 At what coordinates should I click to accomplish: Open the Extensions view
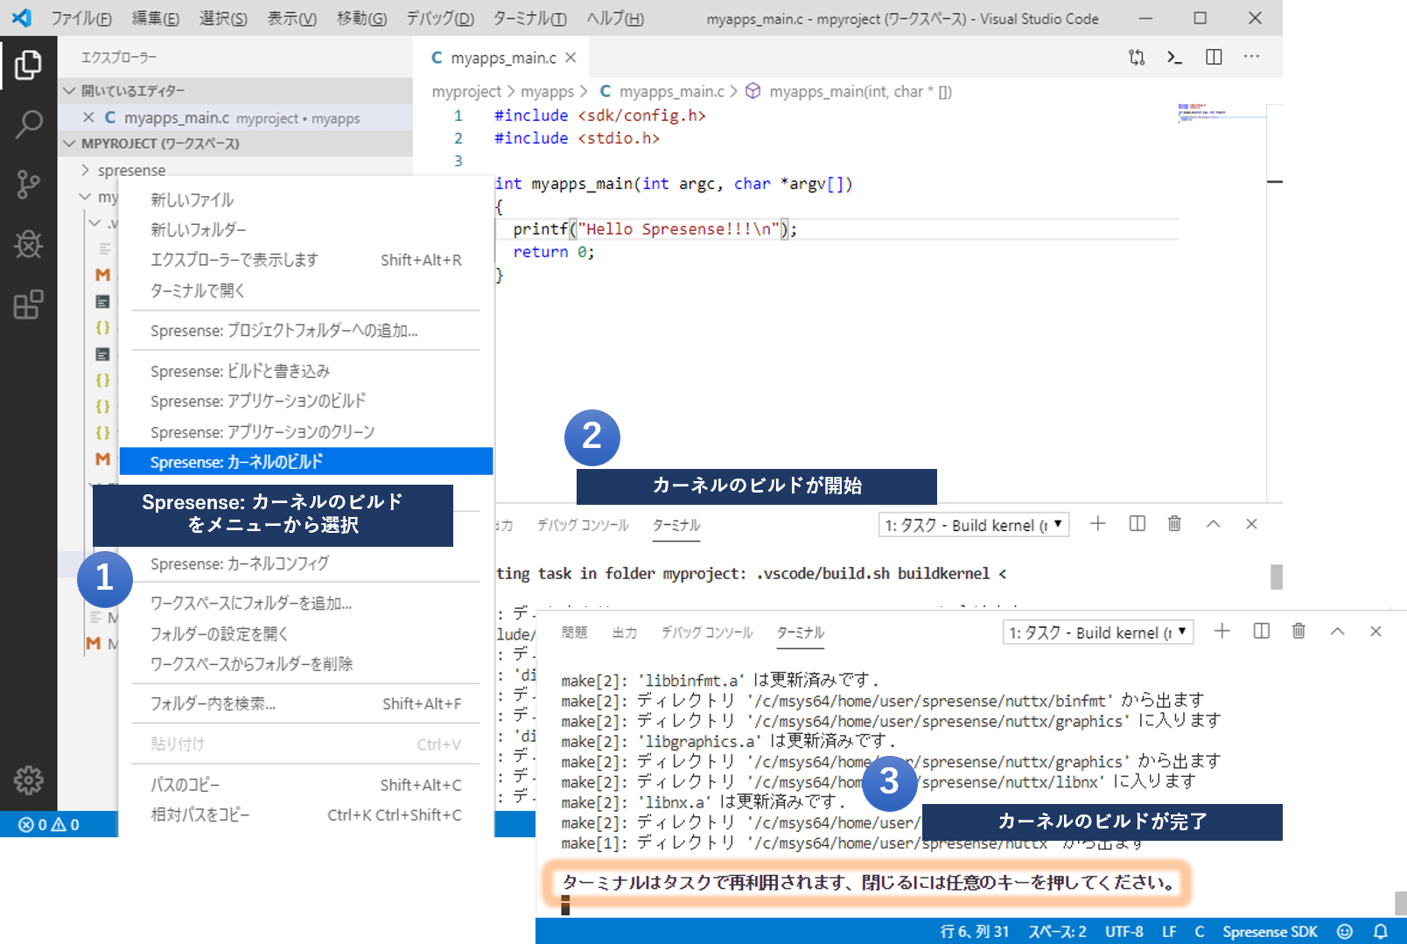point(28,304)
